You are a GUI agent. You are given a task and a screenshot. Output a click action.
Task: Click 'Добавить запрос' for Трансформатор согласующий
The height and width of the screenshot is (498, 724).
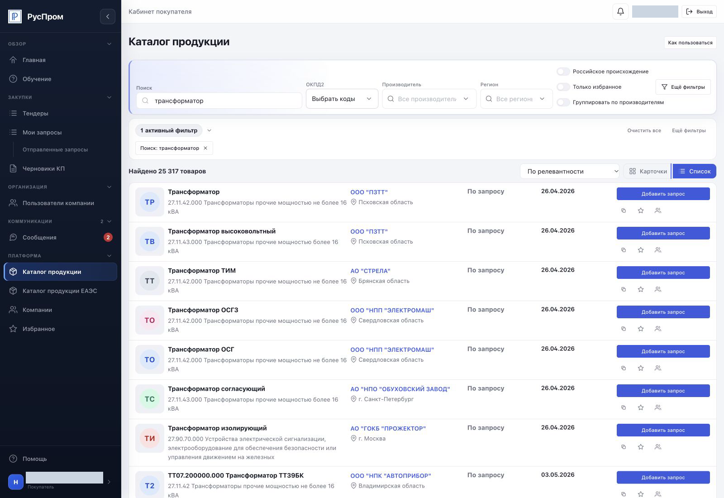tap(663, 391)
